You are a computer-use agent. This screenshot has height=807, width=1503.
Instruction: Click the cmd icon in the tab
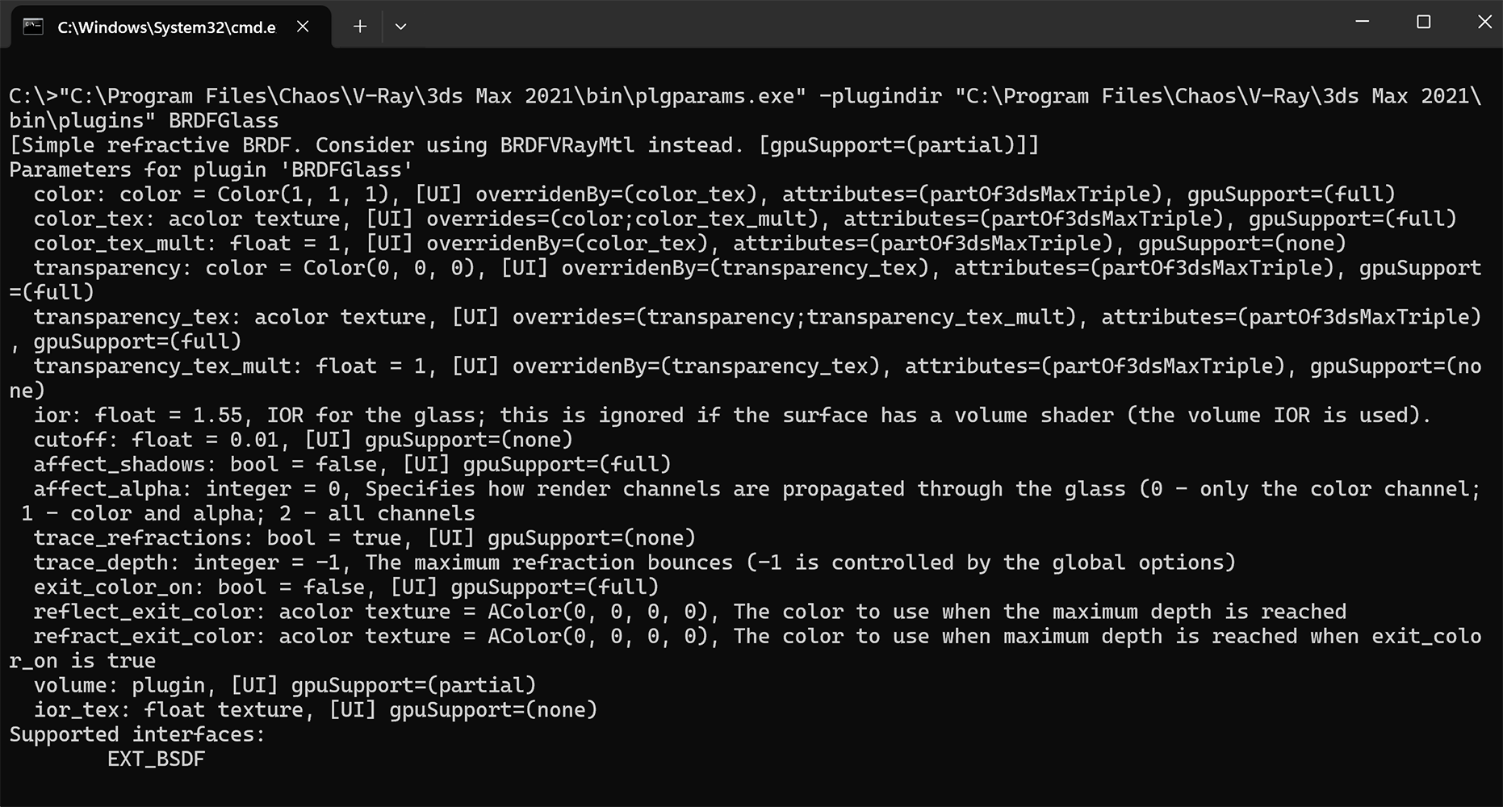pos(33,27)
